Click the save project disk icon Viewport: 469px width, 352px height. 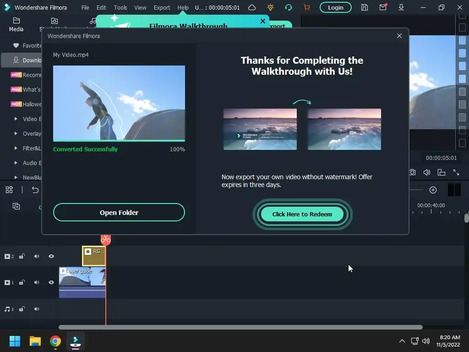click(364, 7)
